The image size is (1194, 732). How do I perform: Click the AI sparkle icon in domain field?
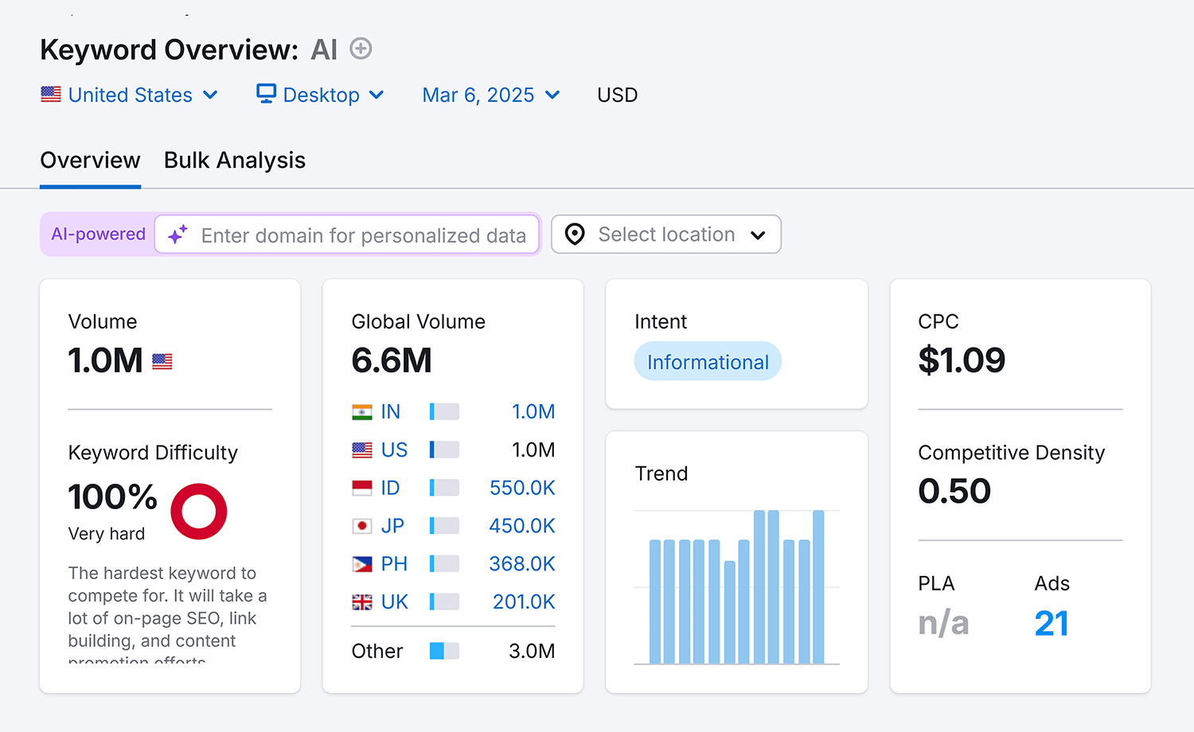[178, 235]
